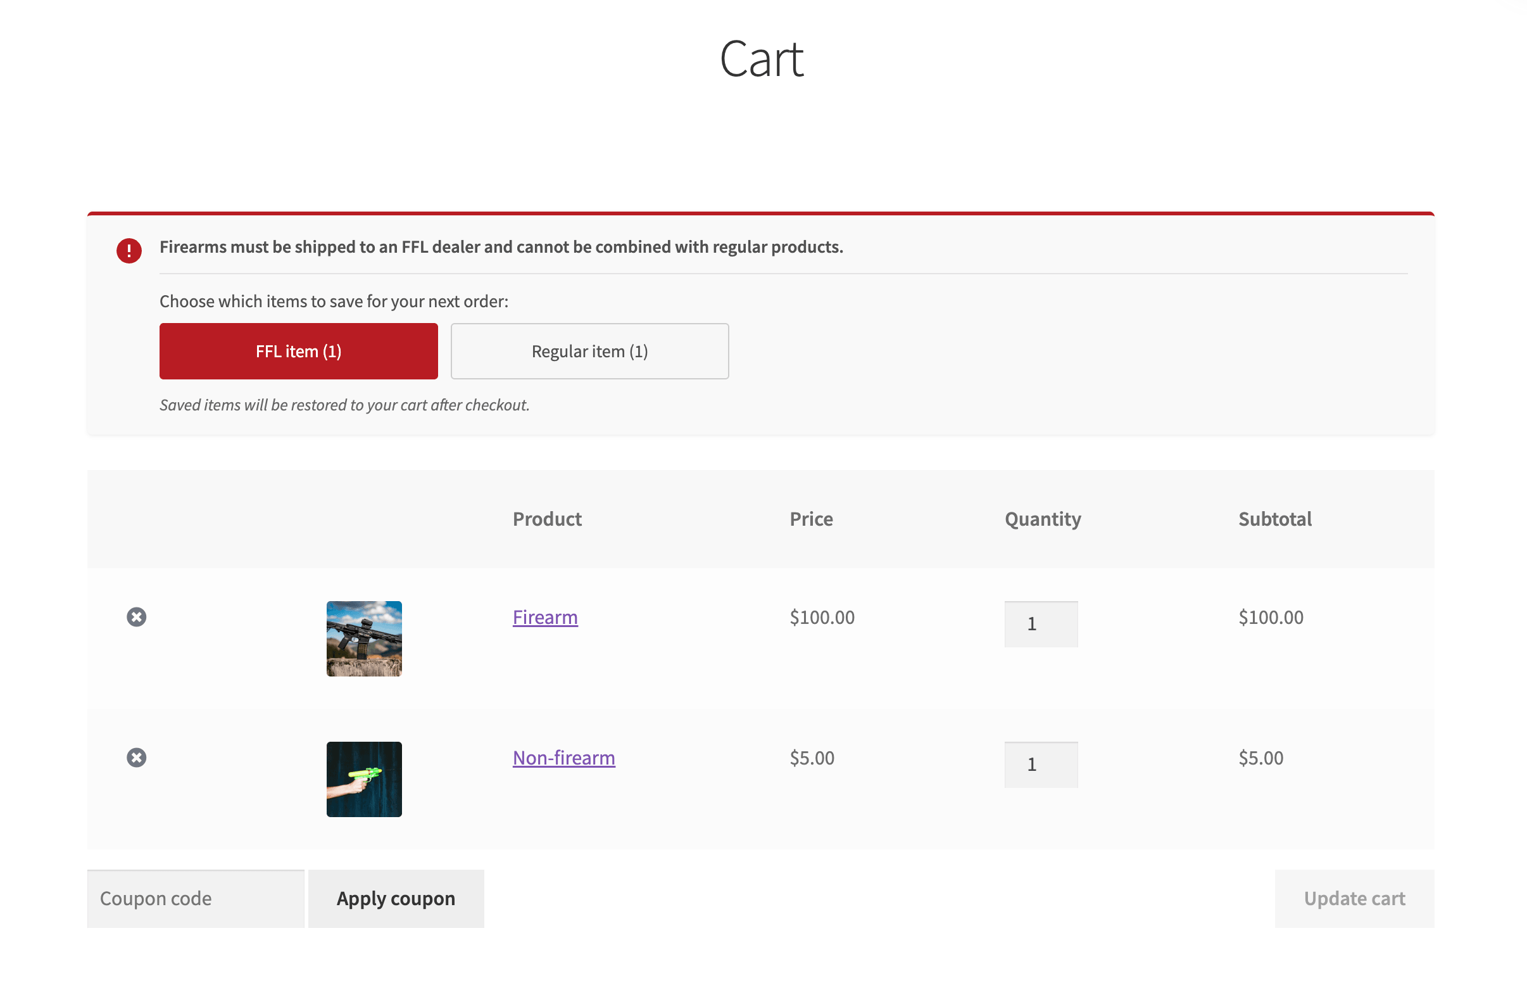Choose to save FFL item (1)
Image resolution: width=1527 pixels, height=997 pixels.
pyautogui.click(x=299, y=352)
